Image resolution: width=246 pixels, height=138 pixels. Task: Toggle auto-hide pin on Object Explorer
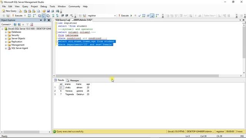click(45, 20)
